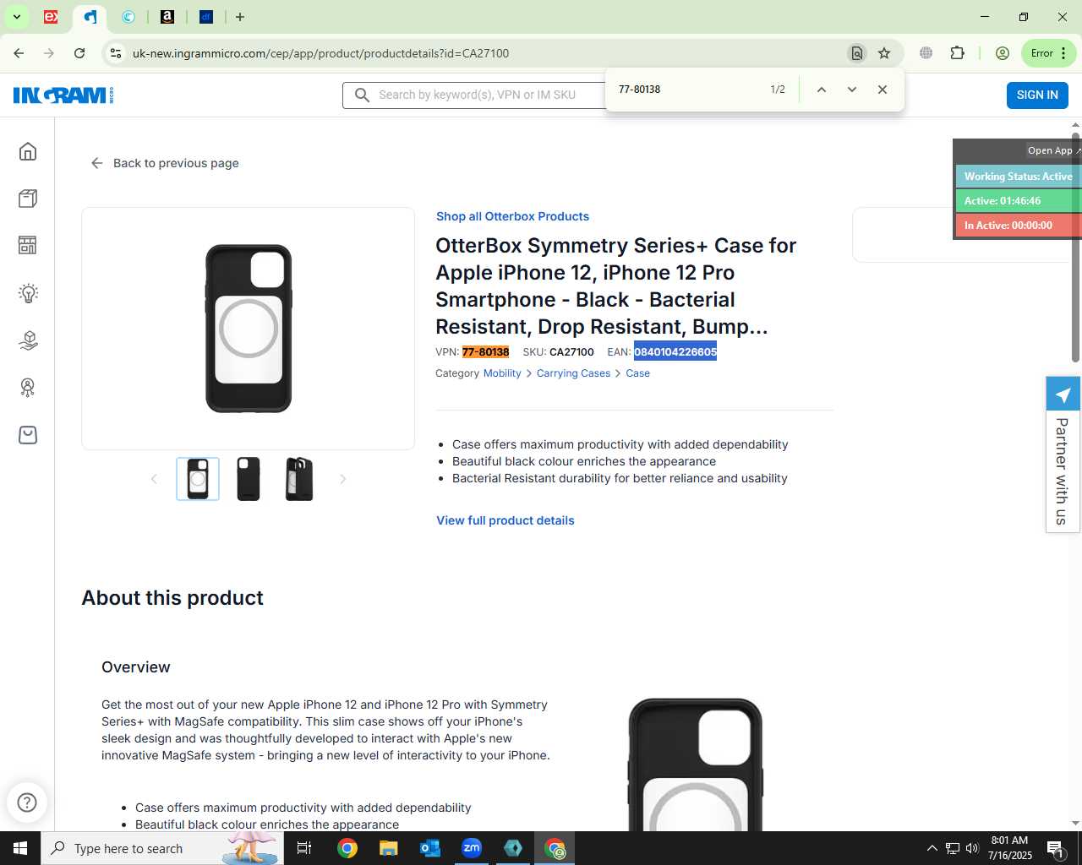Show hidden system tray icons

pos(932,848)
